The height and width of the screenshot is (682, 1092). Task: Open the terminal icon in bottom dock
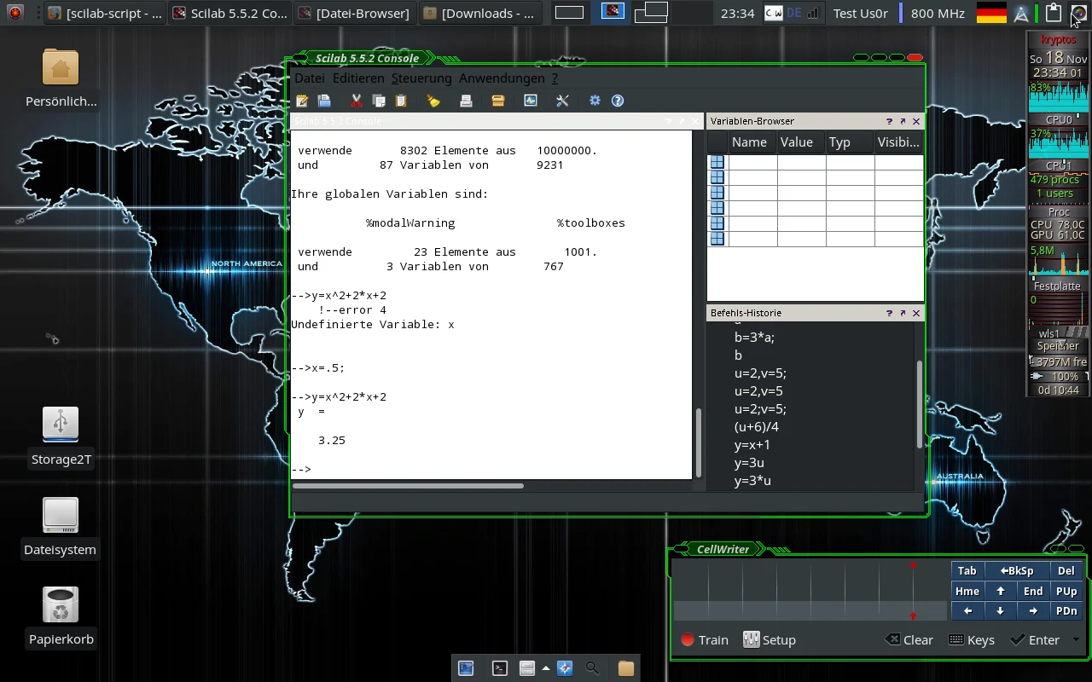(501, 668)
